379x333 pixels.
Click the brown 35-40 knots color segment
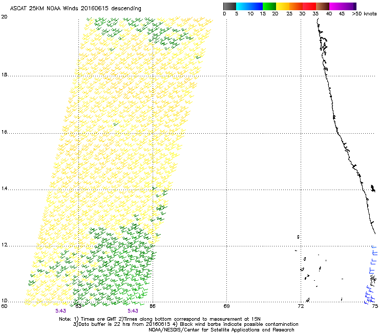pyautogui.click(x=323, y=6)
